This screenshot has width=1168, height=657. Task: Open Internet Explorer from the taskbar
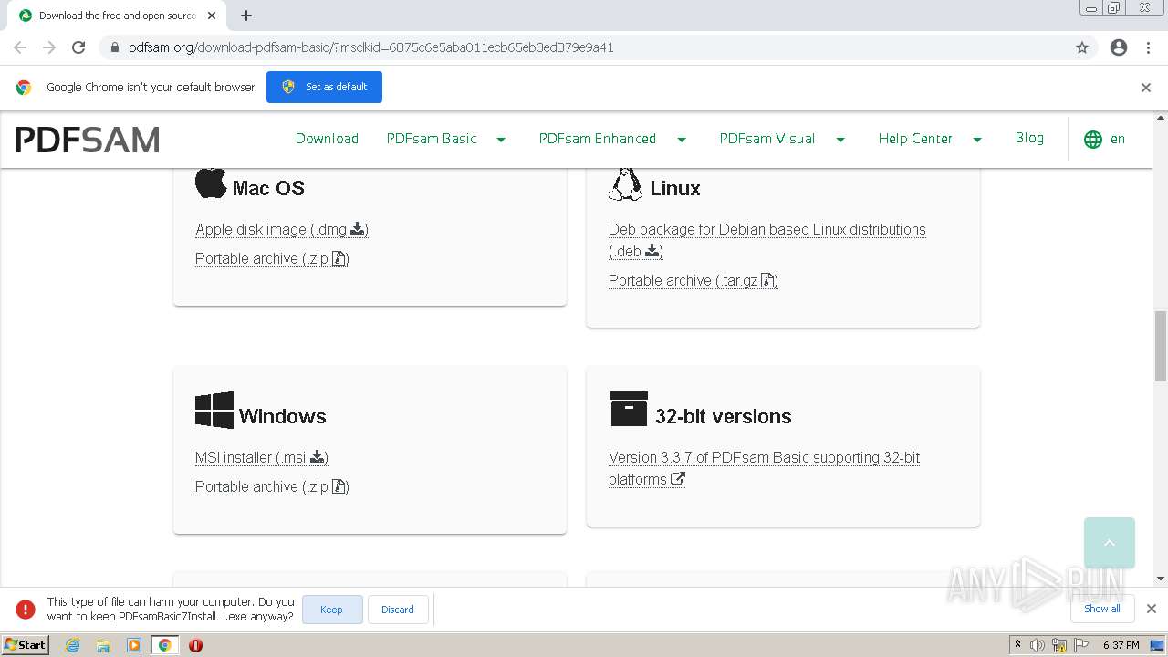73,645
